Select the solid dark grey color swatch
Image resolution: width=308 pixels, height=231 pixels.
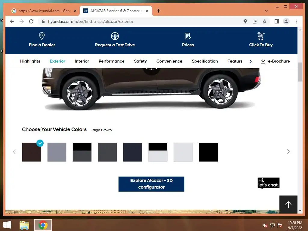107,152
